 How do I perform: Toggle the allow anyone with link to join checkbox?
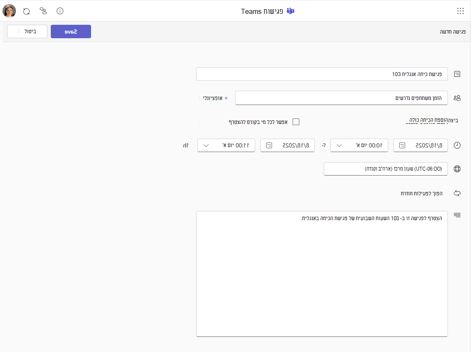click(x=296, y=122)
